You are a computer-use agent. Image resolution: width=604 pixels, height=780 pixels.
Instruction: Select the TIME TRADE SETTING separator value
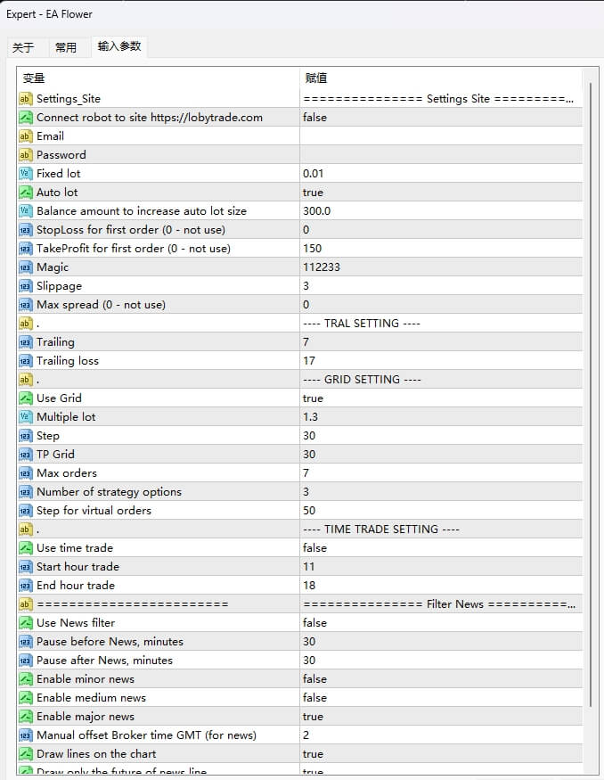click(381, 530)
